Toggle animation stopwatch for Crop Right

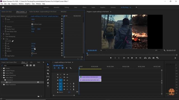coord(6,48)
